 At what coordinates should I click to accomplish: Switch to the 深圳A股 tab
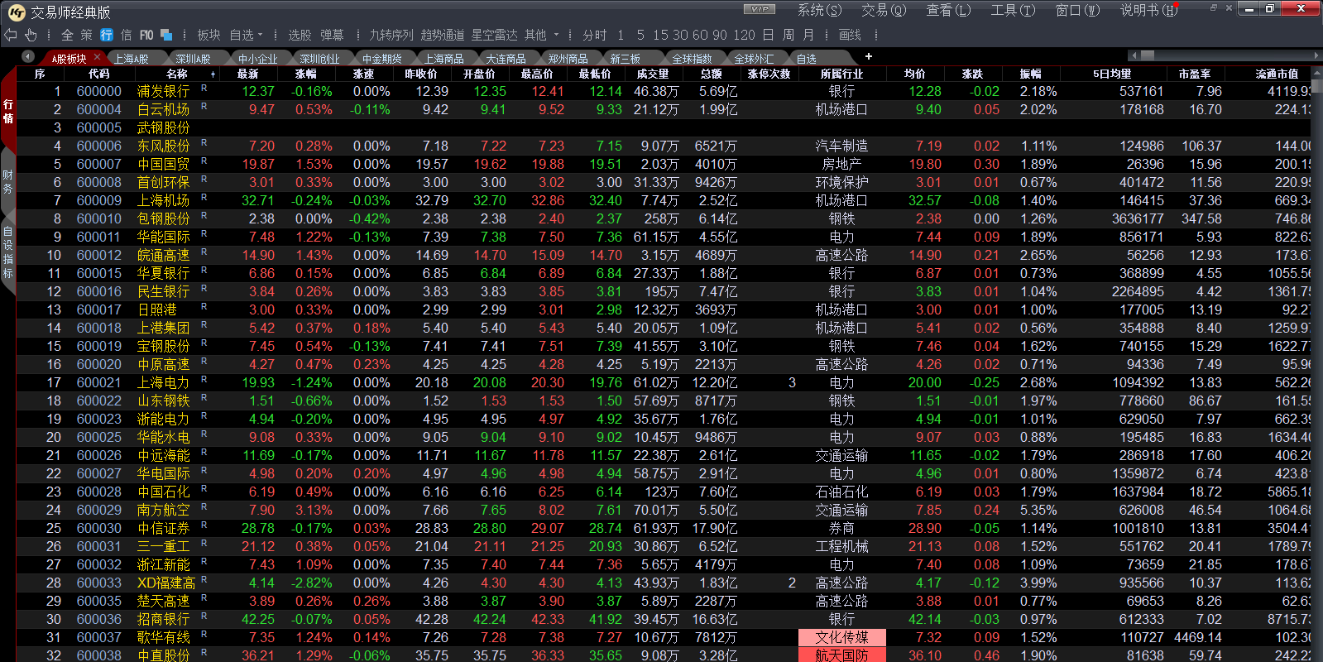pyautogui.click(x=193, y=59)
